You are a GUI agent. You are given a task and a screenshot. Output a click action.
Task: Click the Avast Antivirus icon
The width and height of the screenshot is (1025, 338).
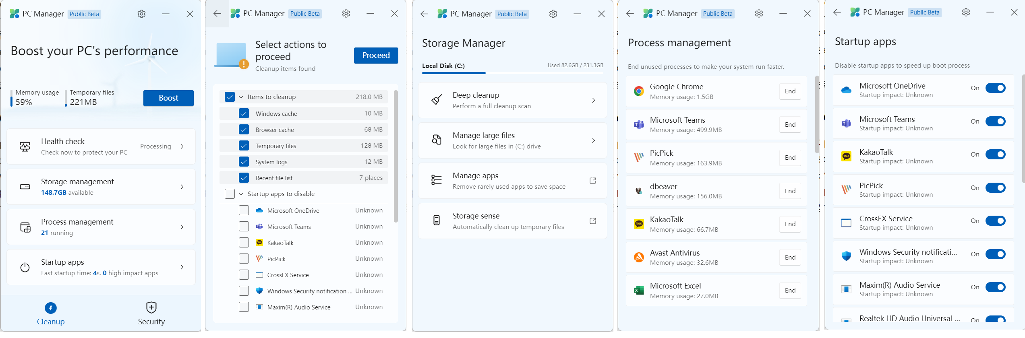pyautogui.click(x=639, y=257)
